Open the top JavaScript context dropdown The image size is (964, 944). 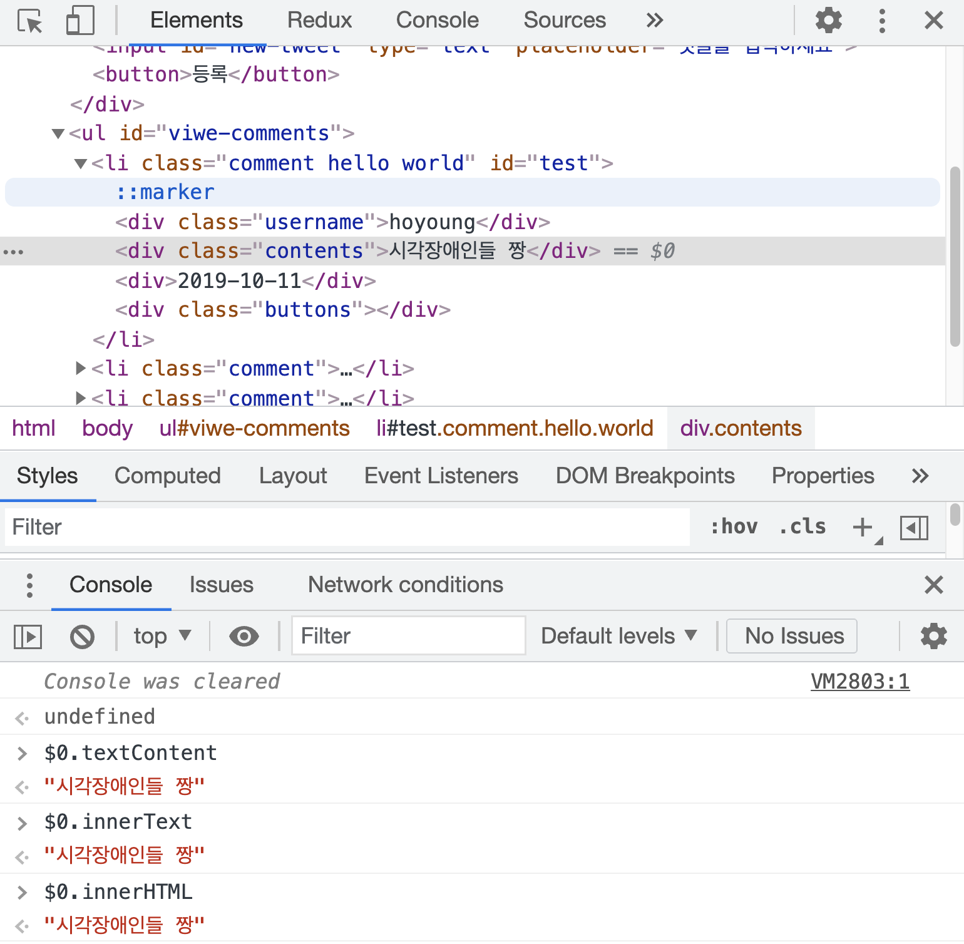click(x=162, y=636)
